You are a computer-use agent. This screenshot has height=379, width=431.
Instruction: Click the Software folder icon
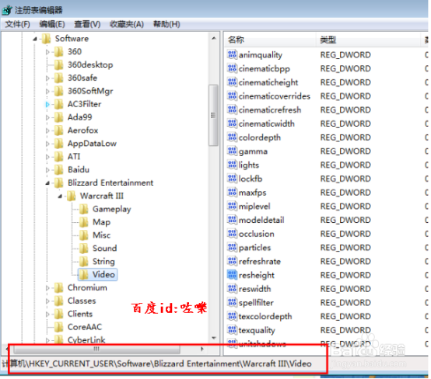pos(46,38)
